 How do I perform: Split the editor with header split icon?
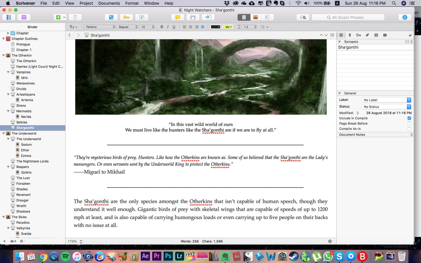332,35
